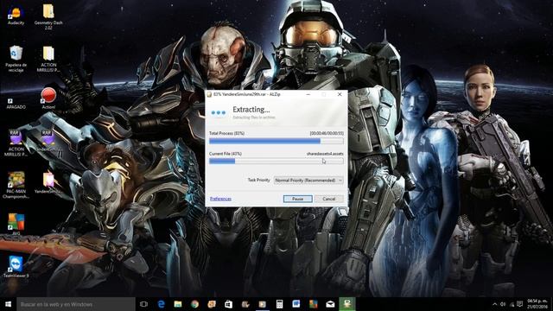Screen dimensions: 553x311
Task: Click the Current File progress bar
Action: (276, 162)
